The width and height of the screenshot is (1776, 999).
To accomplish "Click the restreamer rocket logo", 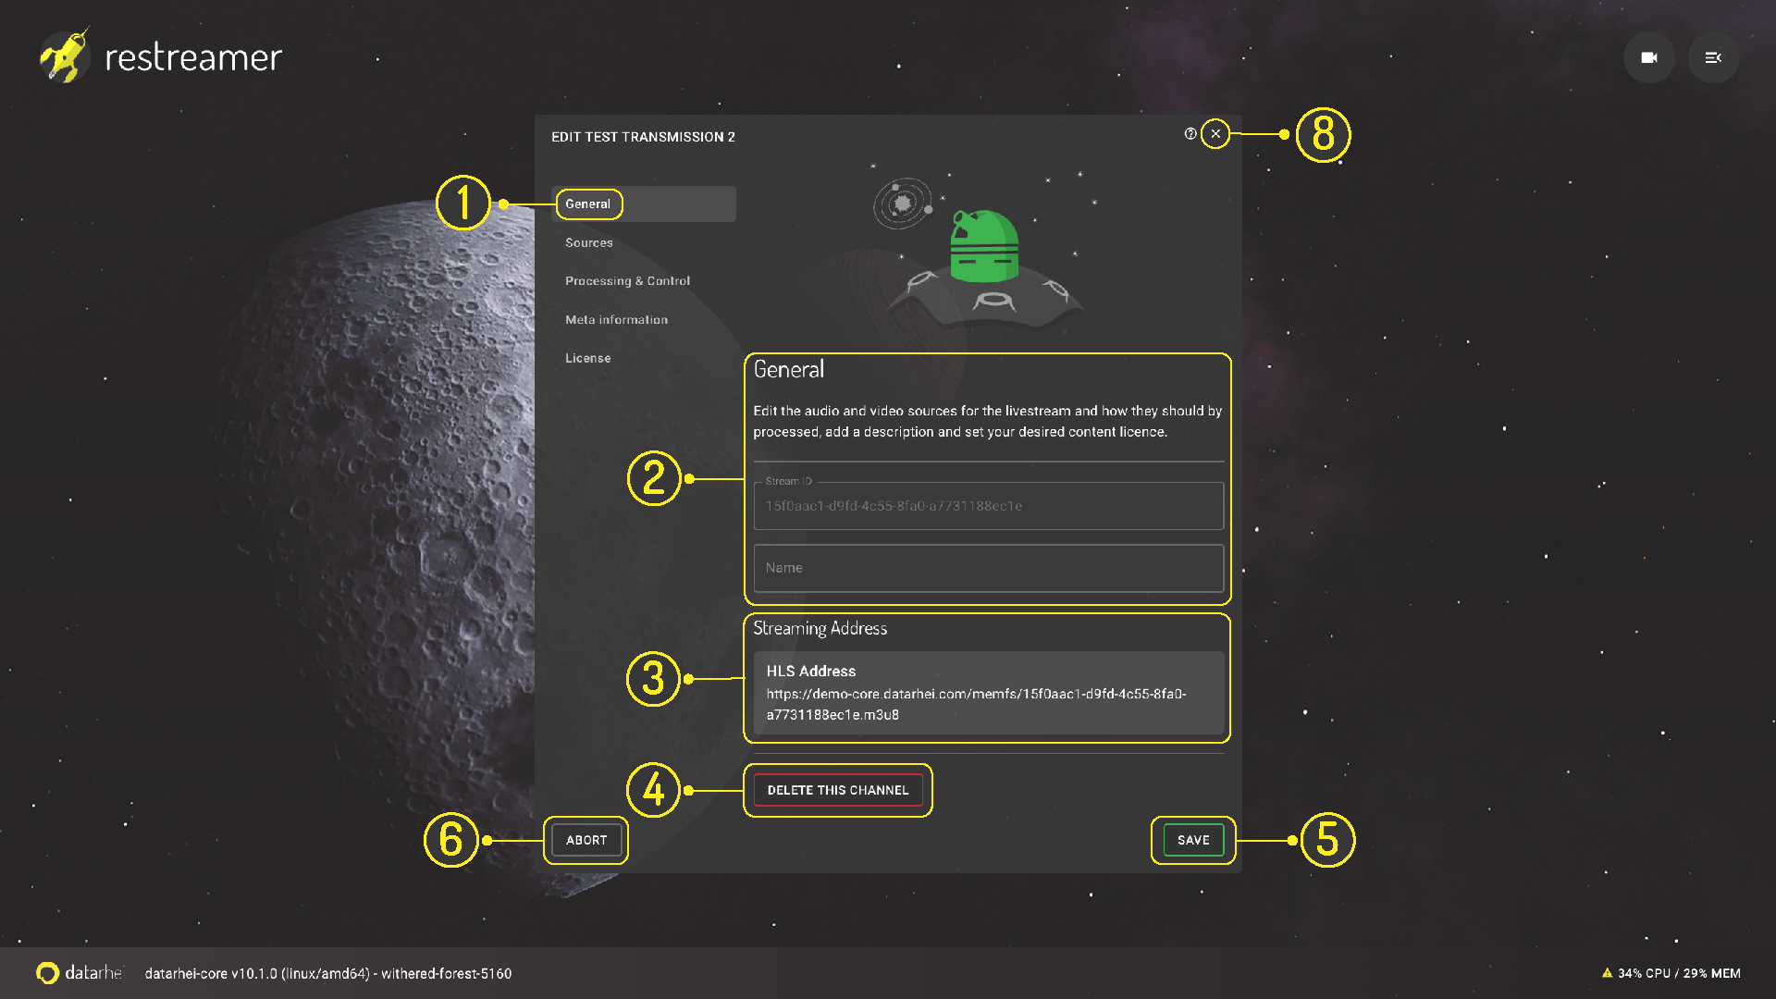I will pos(64,55).
